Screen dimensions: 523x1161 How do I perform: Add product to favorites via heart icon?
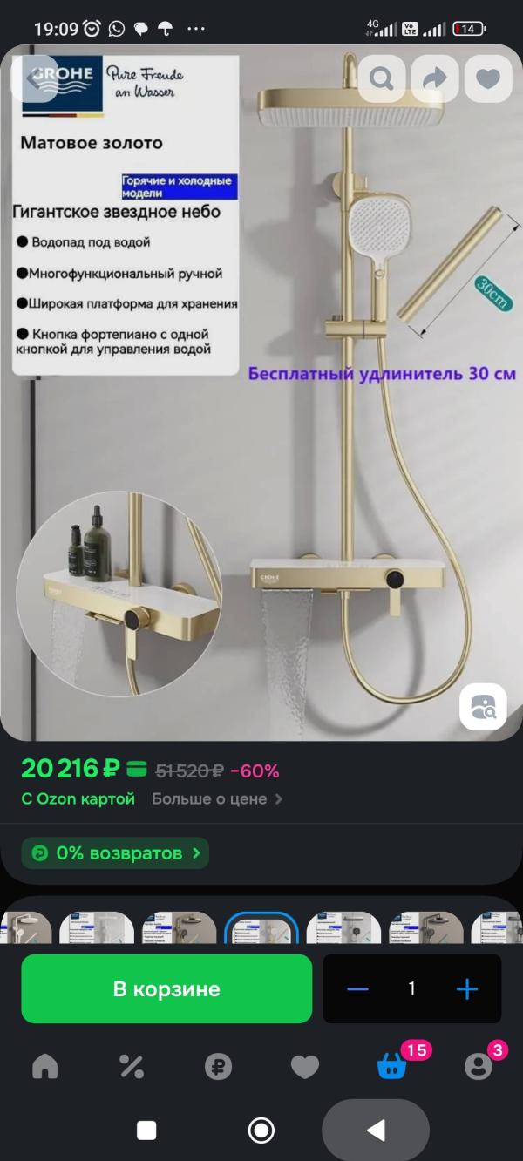coord(488,78)
